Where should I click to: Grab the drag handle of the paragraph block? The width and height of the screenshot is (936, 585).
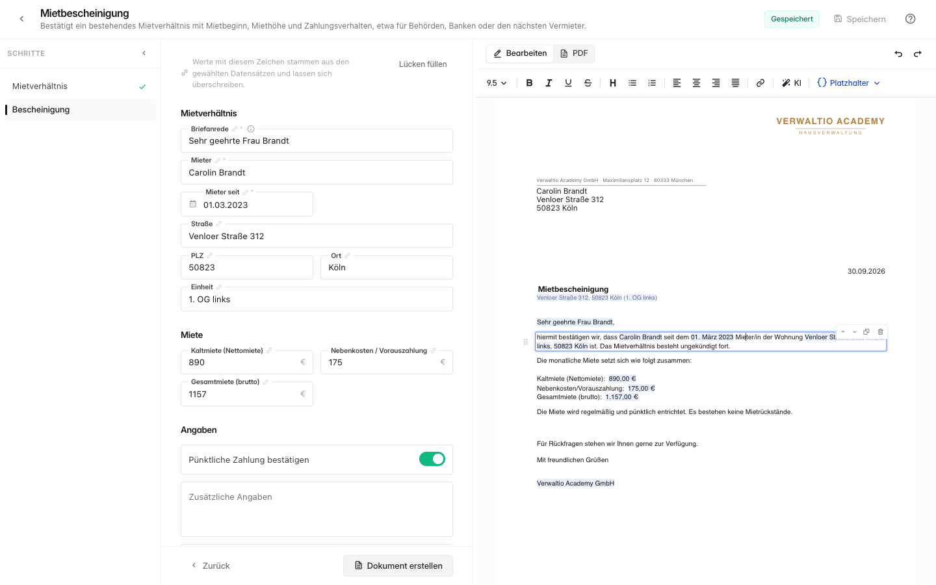(526, 342)
